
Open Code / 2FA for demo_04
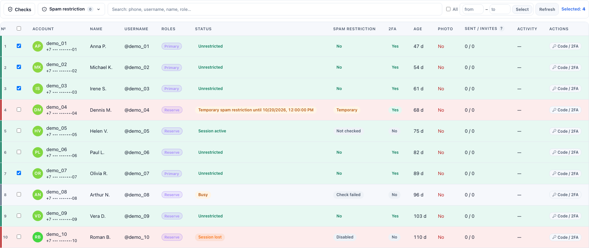point(565,110)
